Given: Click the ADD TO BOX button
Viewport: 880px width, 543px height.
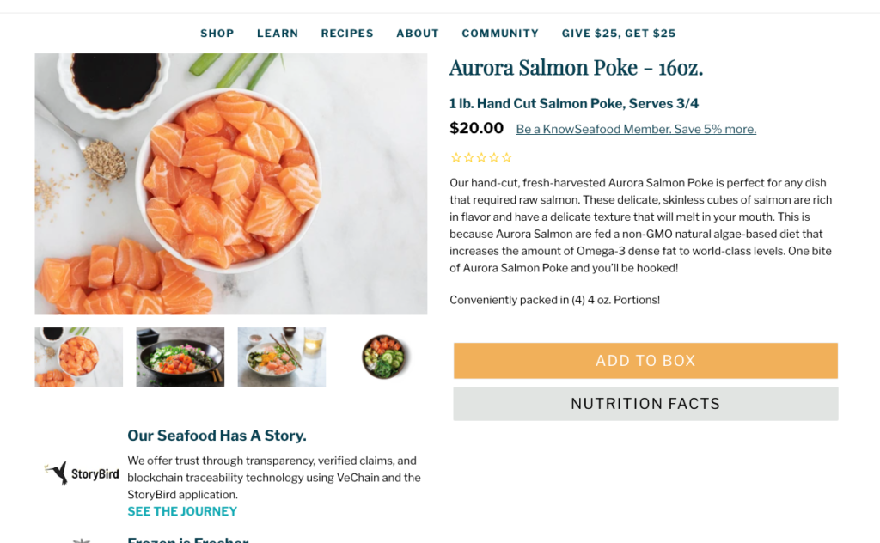Looking at the screenshot, I should point(645,361).
